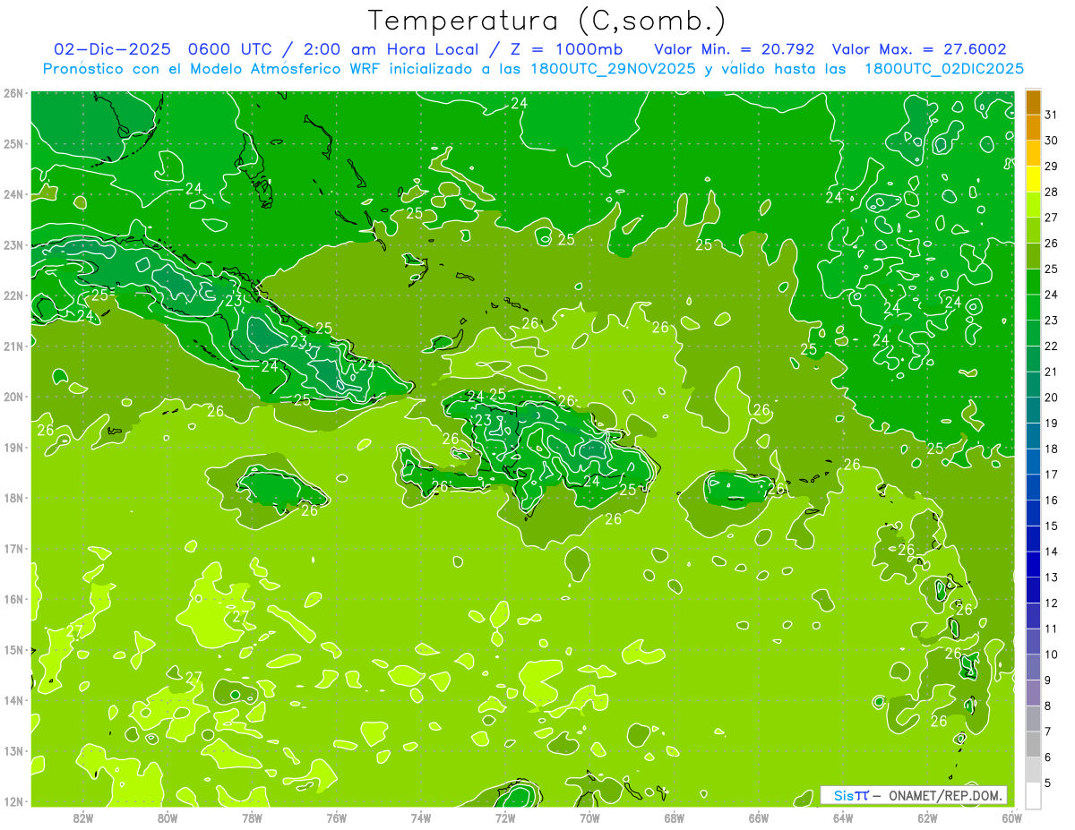Click the '17' label on color scale
The image size is (1075, 830).
click(1051, 475)
